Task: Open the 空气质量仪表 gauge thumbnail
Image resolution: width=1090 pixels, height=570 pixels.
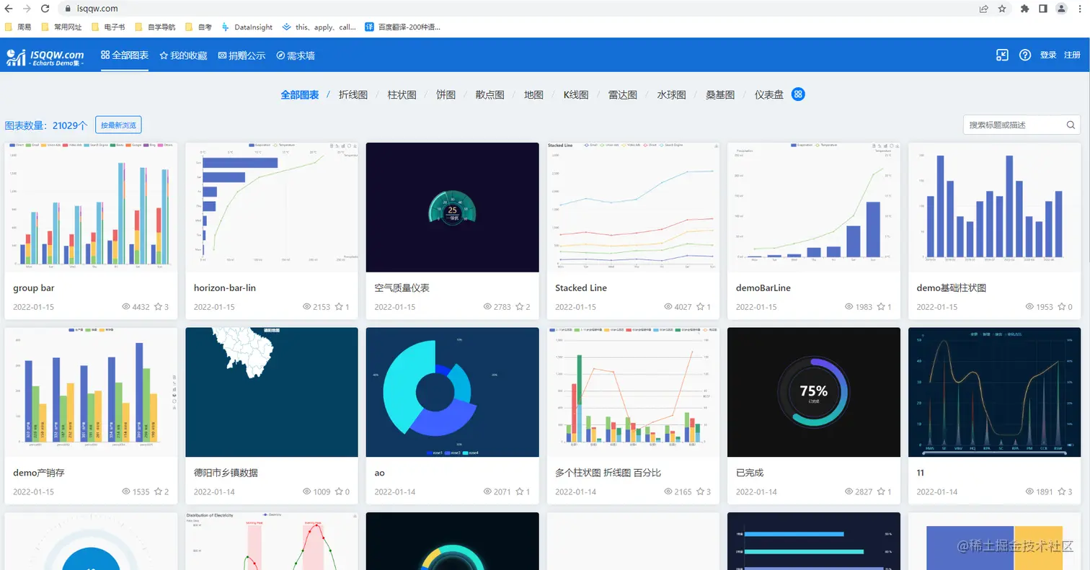Action: 452,208
